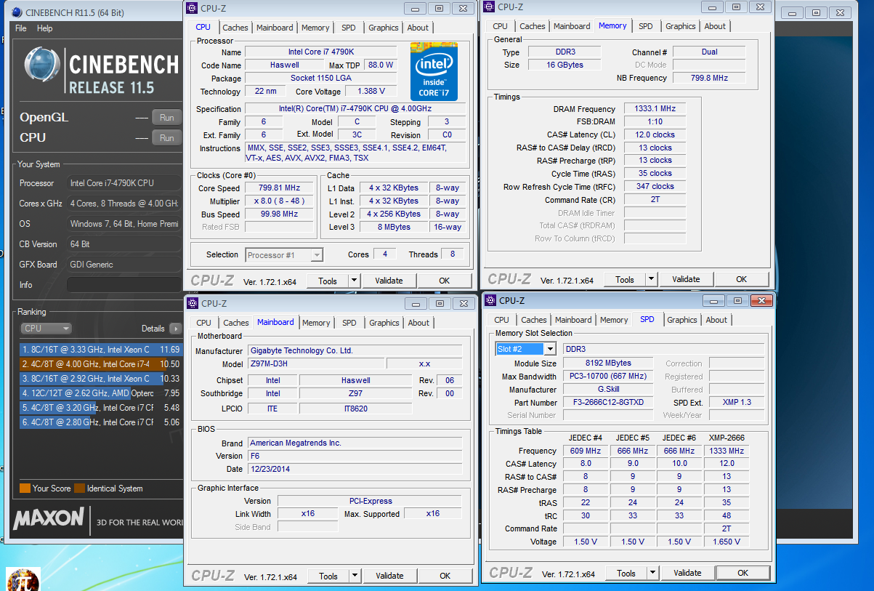Select ranking row 12C/12T @ 2.62 GHz AMD Opteron
The height and width of the screenshot is (591, 874).
tap(100, 393)
